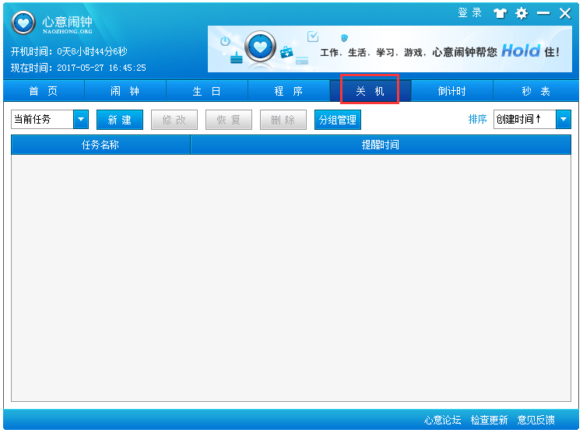Open the 倒计时 tab
The width and height of the screenshot is (583, 433).
(451, 91)
